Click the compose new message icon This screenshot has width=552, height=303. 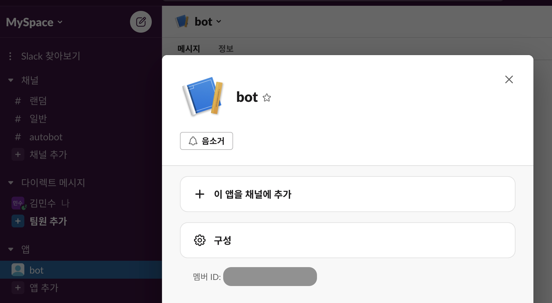[141, 22]
